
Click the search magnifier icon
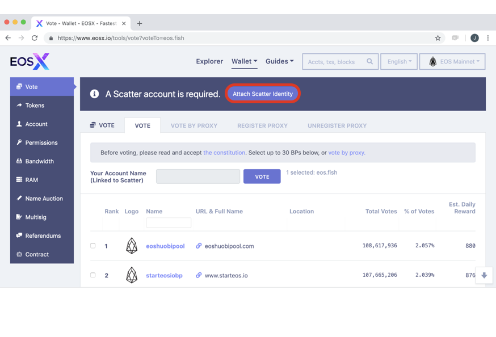point(369,61)
